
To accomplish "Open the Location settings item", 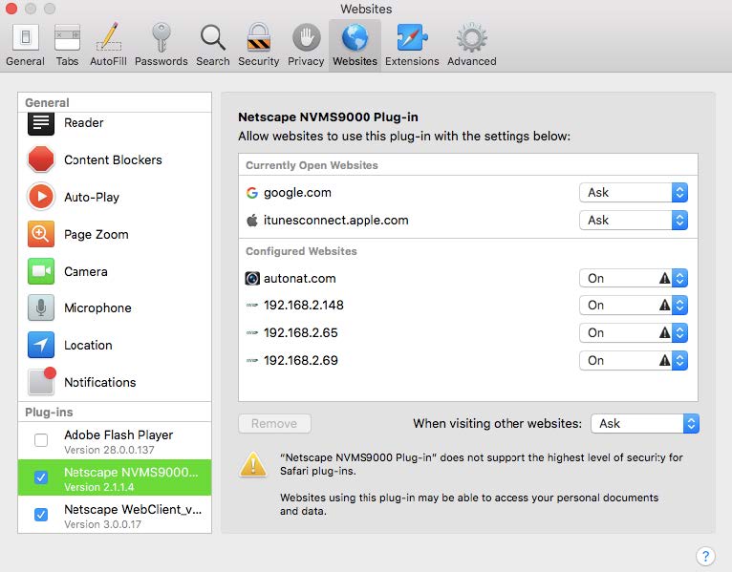I will pyautogui.click(x=88, y=345).
